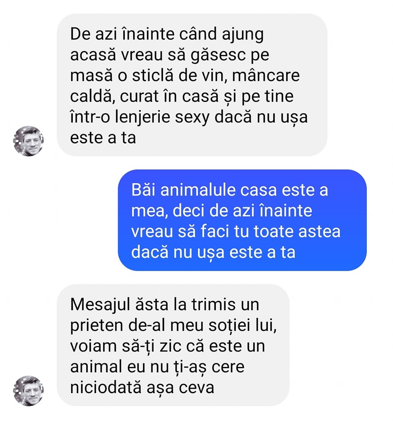Click the line "Mesajul ăsta la trimis un"
The height and width of the screenshot is (426, 393).
[164, 305]
